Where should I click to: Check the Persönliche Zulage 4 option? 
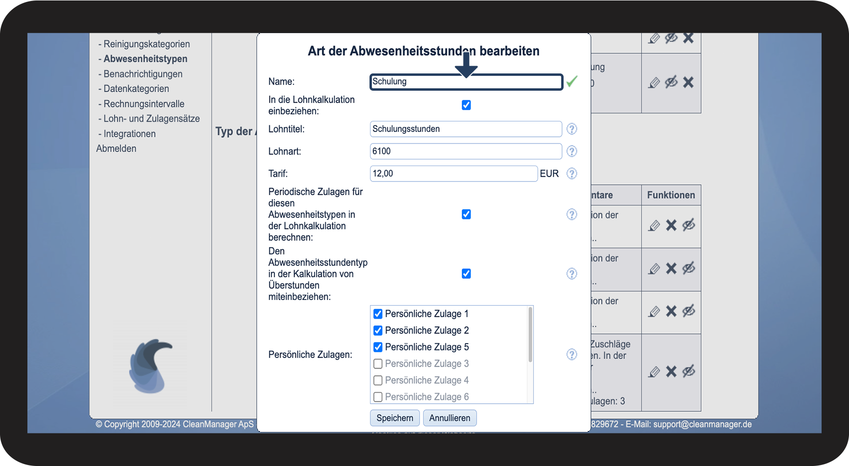[378, 381]
